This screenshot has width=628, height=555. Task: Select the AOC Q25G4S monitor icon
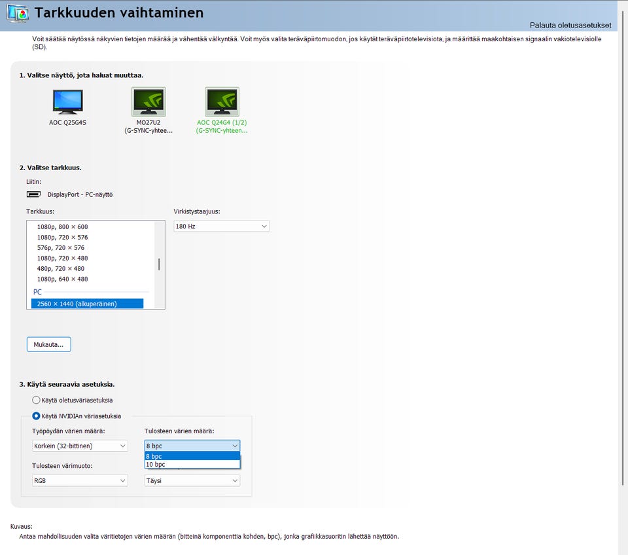pos(67,102)
